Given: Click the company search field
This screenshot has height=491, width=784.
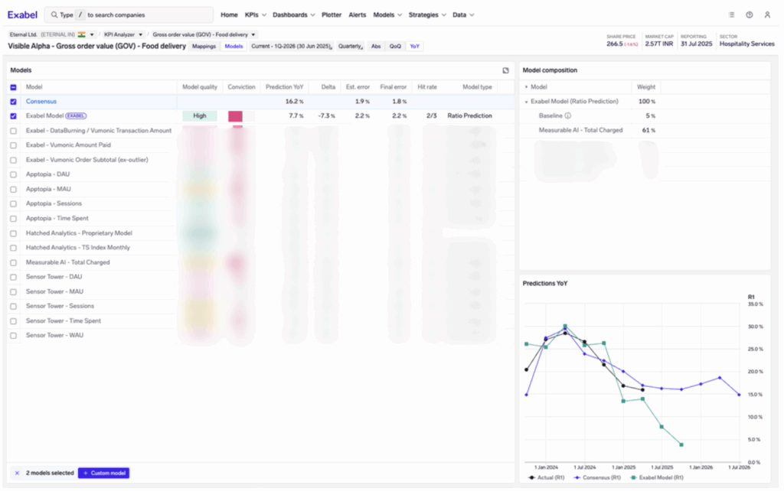Looking at the screenshot, I should 129,15.
